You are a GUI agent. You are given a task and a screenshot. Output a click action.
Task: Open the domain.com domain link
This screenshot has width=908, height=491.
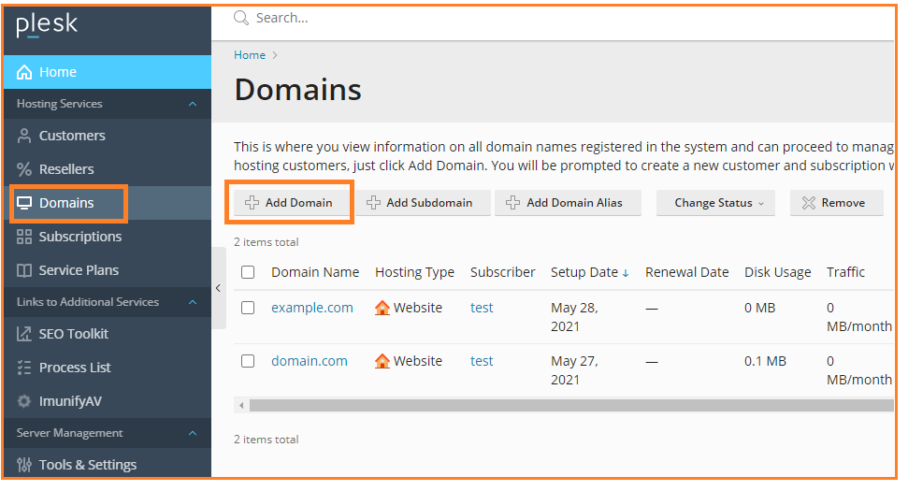pos(310,361)
